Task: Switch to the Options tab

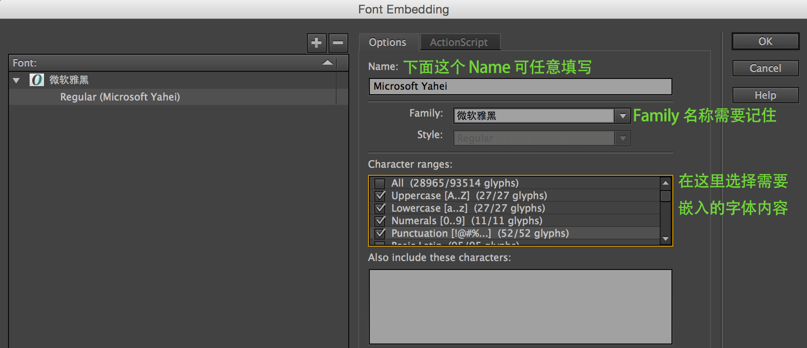Action: click(x=388, y=42)
